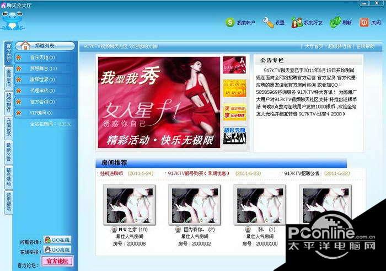Image resolution: width=386 pixels, height=271 pixels.
Task: Click the blue frog logo
Action: pyautogui.click(x=12, y=20)
